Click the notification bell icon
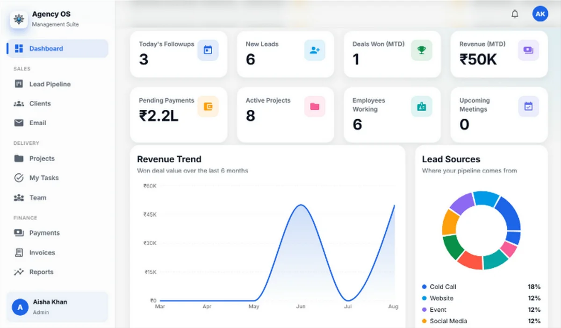 (x=515, y=14)
